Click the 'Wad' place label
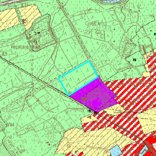Viewport: 156px width, 156px height. pyautogui.click(x=10, y=124)
